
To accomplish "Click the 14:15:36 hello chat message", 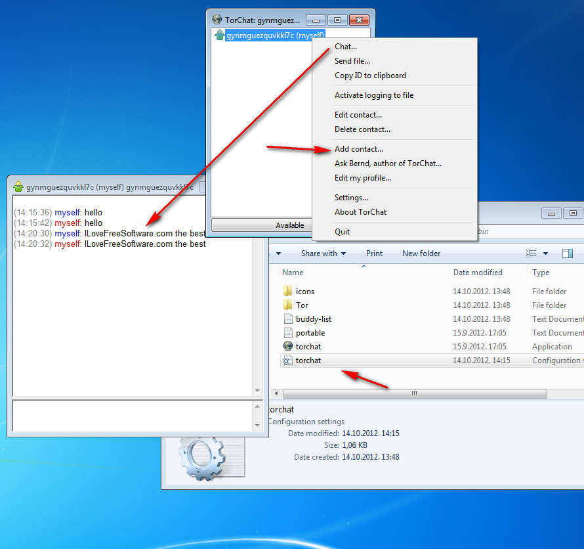I will pos(58,213).
